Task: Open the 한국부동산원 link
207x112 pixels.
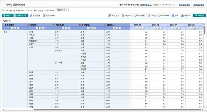Action: click(146, 5)
